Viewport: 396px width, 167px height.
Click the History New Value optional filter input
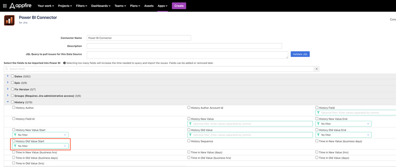(x=250, y=124)
